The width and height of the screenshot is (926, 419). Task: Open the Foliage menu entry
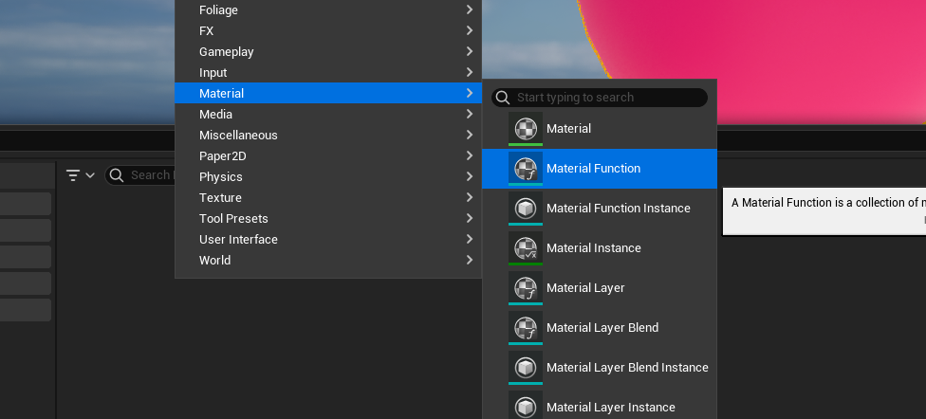click(328, 10)
